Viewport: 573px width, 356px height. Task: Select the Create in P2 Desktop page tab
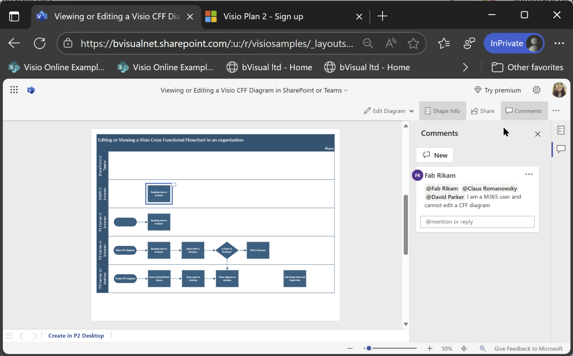(x=76, y=335)
